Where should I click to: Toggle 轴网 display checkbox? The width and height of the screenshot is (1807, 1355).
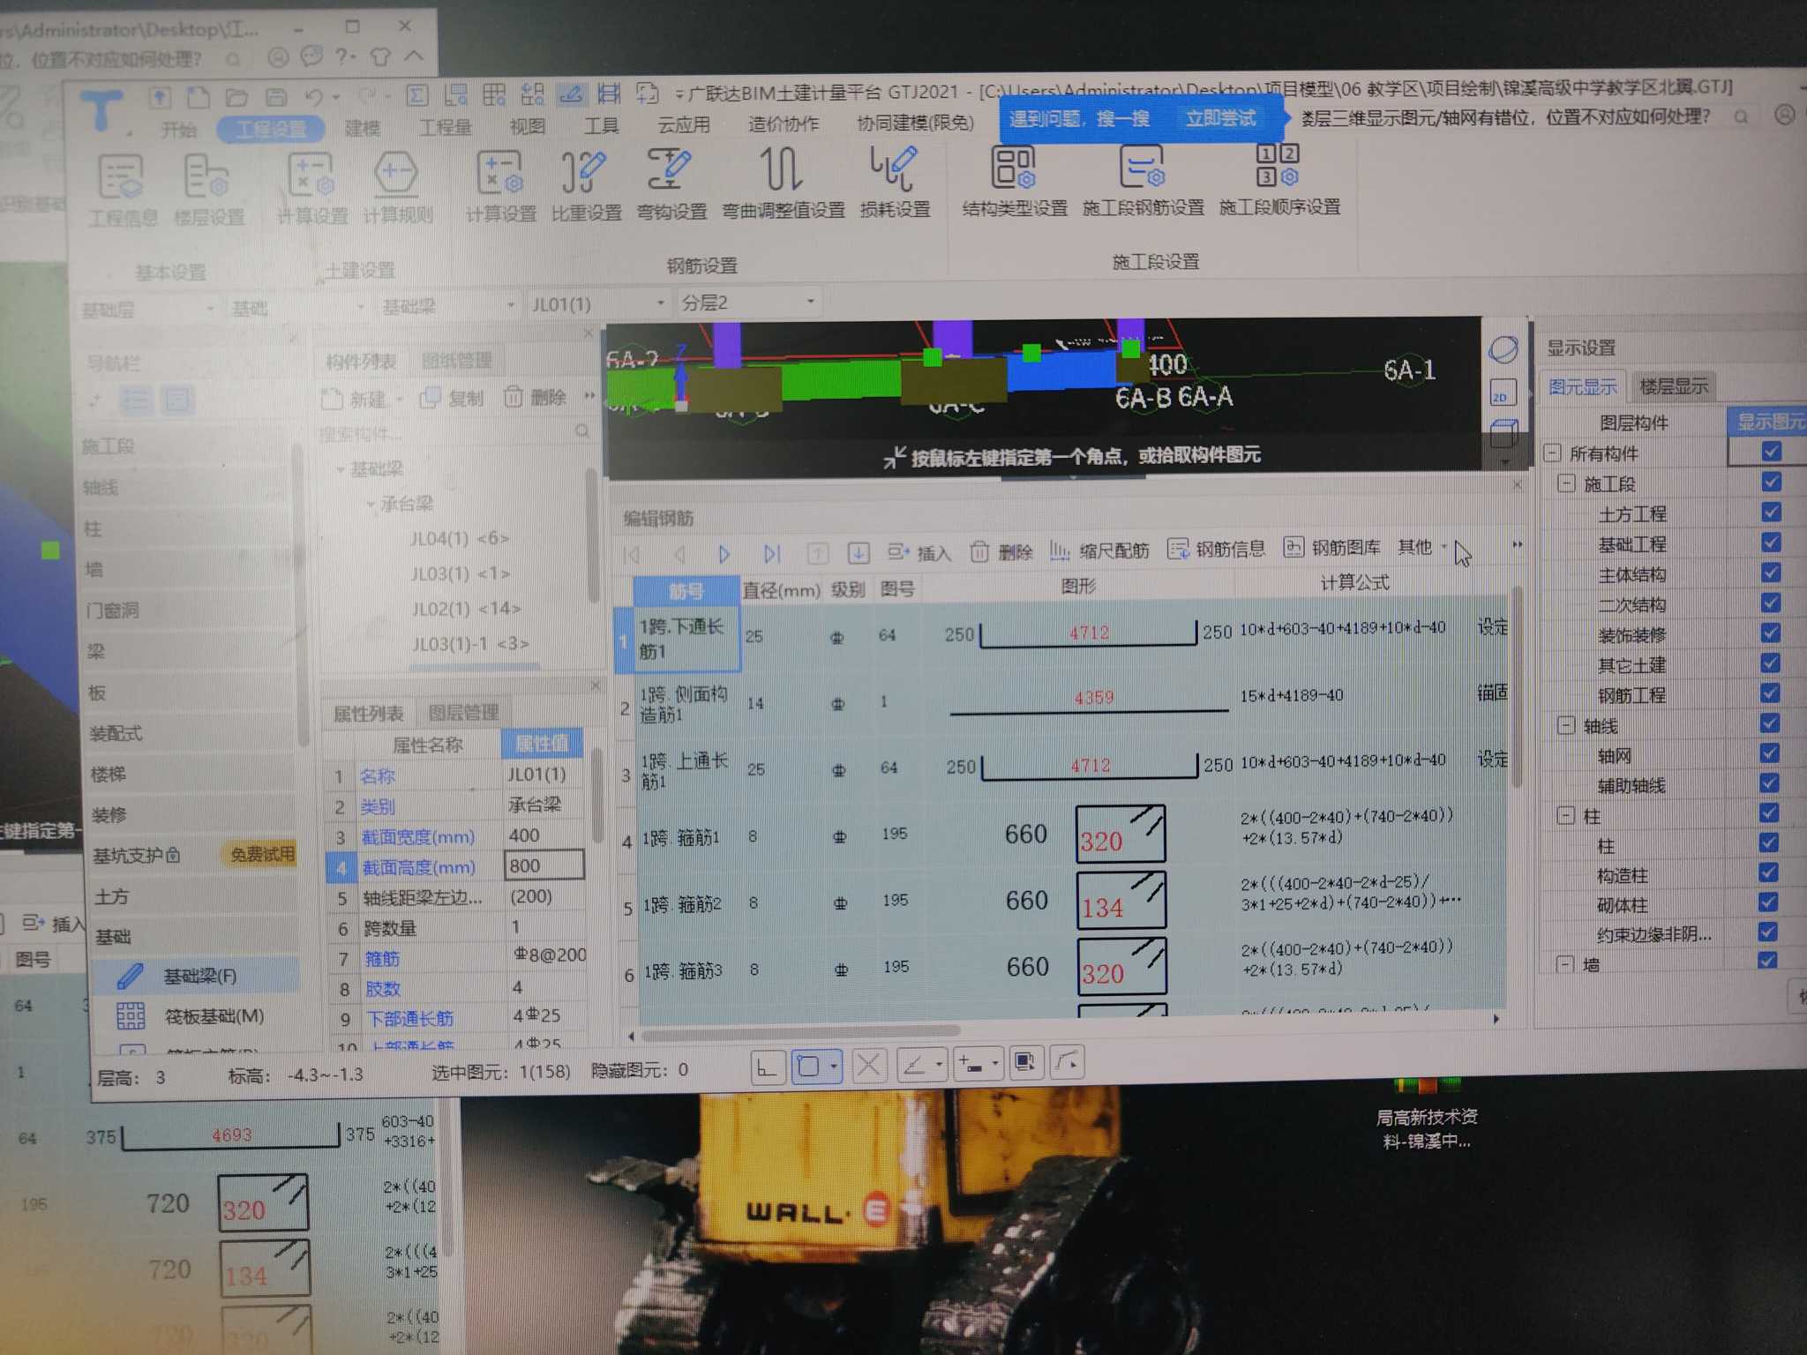[1769, 752]
